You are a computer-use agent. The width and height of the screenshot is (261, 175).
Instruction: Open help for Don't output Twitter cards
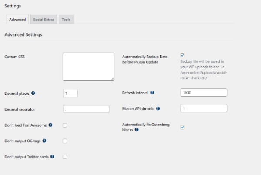[x=52, y=157]
